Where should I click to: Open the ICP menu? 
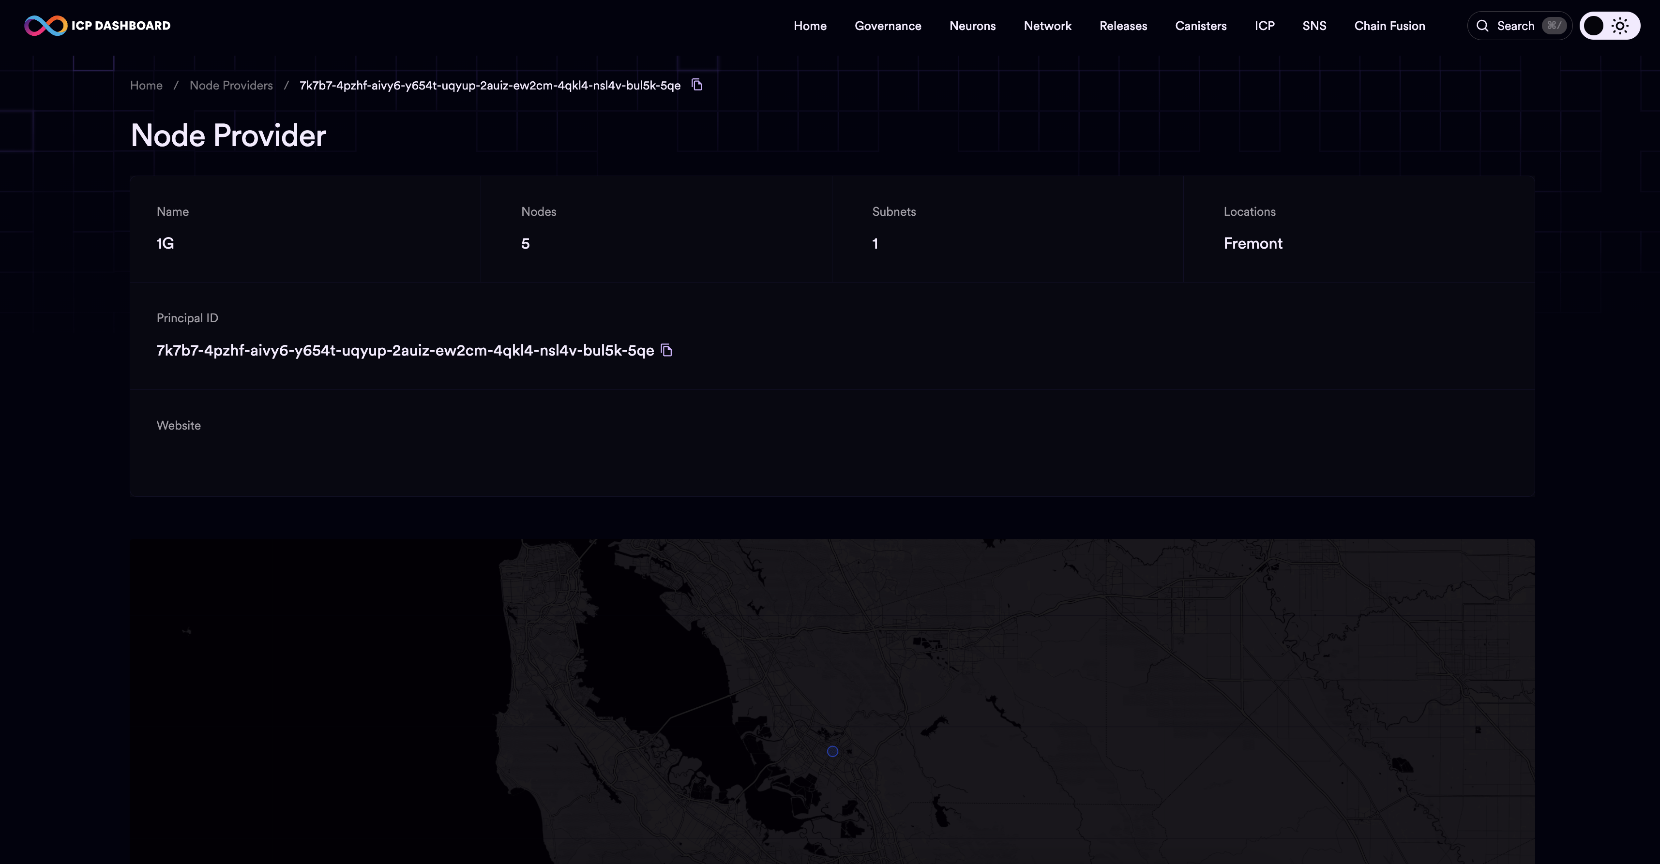pyautogui.click(x=1264, y=26)
